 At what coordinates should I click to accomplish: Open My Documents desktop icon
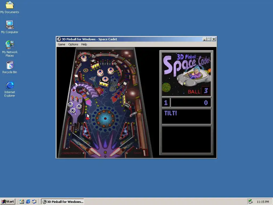coord(10,7)
